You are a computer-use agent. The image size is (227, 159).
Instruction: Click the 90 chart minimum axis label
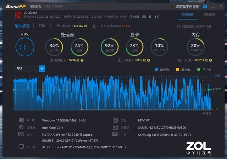(216, 109)
